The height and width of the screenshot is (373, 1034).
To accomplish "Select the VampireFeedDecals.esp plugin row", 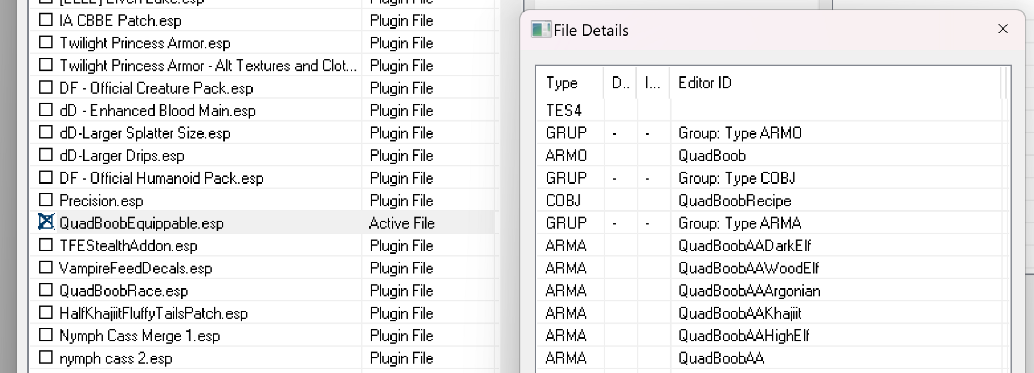I will tap(136, 268).
